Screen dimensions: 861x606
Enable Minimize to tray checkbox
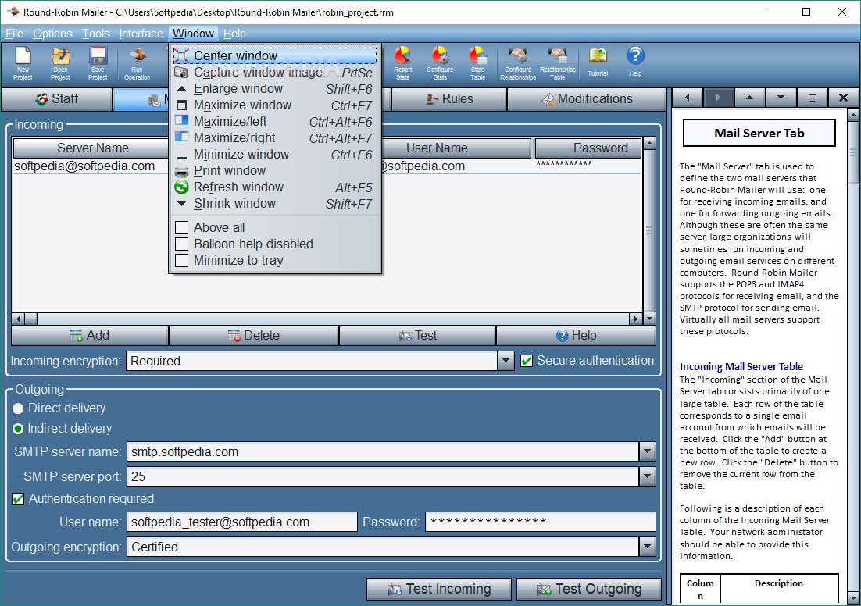(x=182, y=260)
